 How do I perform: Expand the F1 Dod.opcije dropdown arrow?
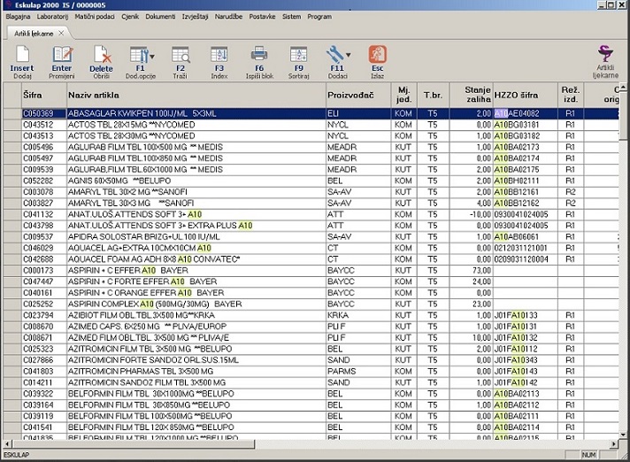[x=152, y=57]
